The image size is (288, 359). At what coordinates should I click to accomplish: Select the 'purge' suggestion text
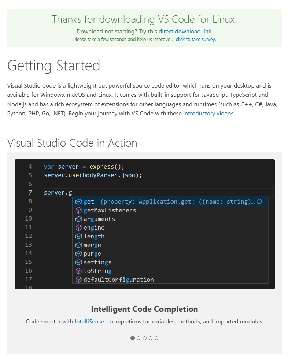92,254
